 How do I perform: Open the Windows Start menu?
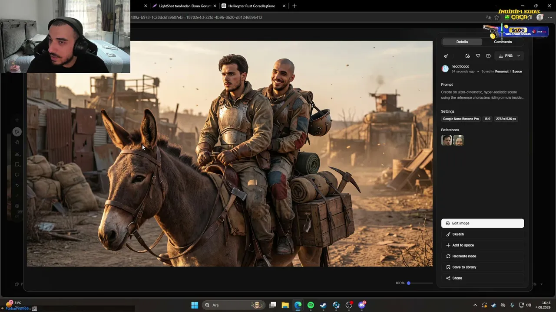click(x=195, y=305)
